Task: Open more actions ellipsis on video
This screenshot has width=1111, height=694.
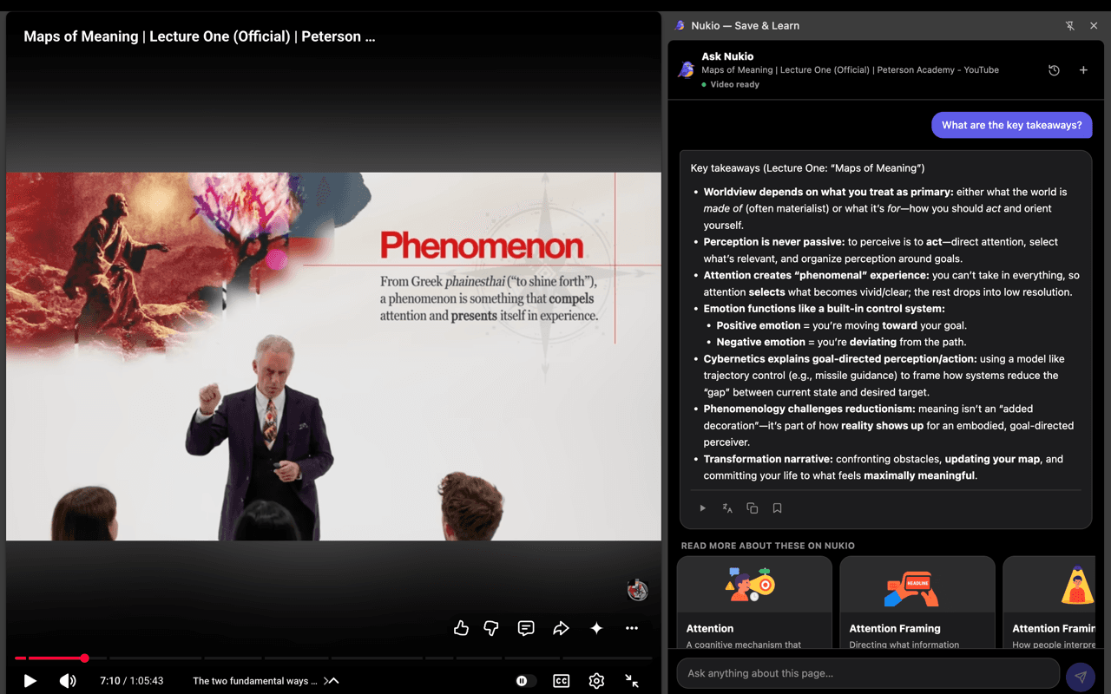Action: click(632, 628)
